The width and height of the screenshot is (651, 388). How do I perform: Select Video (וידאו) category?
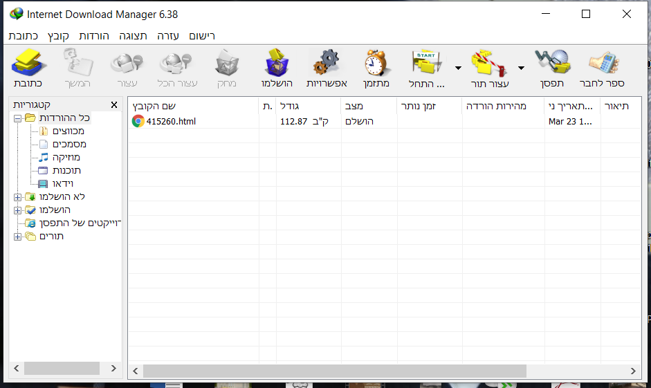click(63, 183)
